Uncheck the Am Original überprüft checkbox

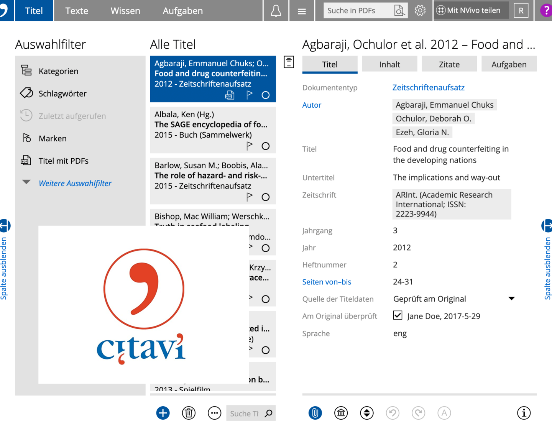pos(398,315)
